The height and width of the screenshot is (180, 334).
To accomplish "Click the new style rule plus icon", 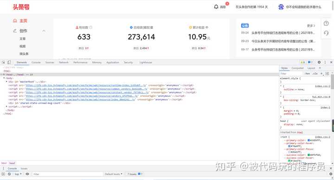I will pos(321,73).
